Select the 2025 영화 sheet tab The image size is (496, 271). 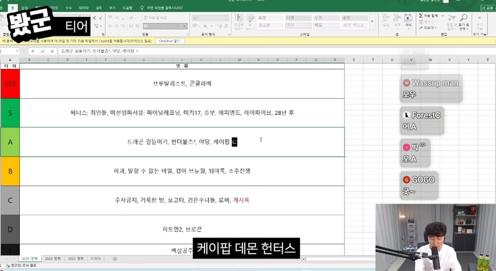(30, 259)
